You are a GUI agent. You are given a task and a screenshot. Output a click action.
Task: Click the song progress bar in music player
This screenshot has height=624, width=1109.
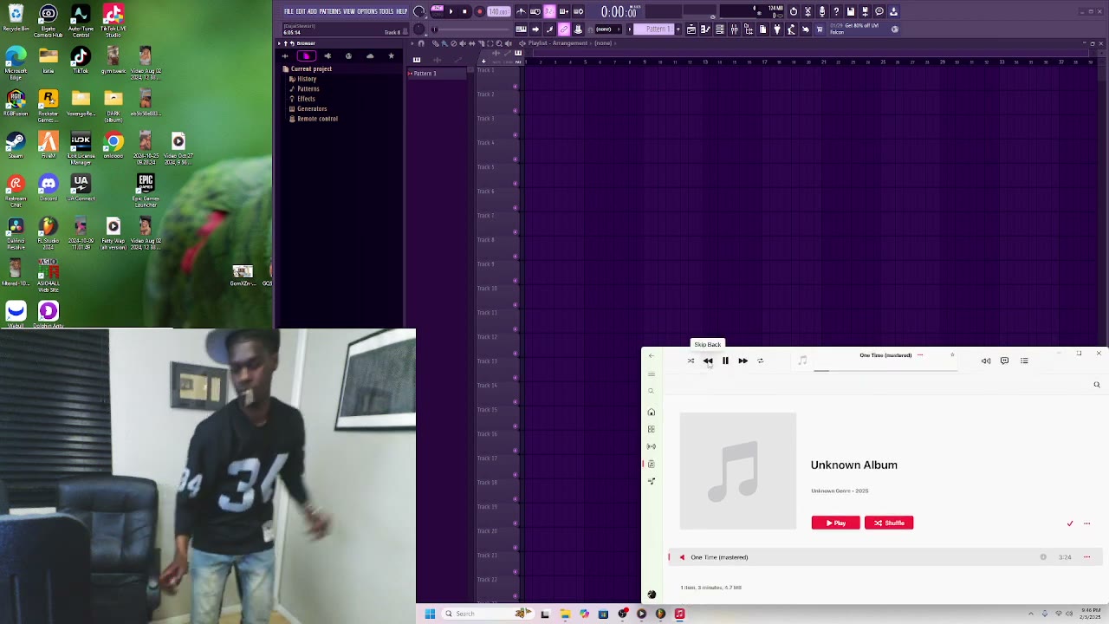click(x=884, y=370)
